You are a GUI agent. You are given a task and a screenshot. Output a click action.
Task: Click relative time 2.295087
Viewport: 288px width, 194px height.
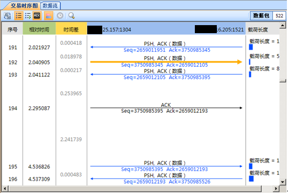click(39, 108)
